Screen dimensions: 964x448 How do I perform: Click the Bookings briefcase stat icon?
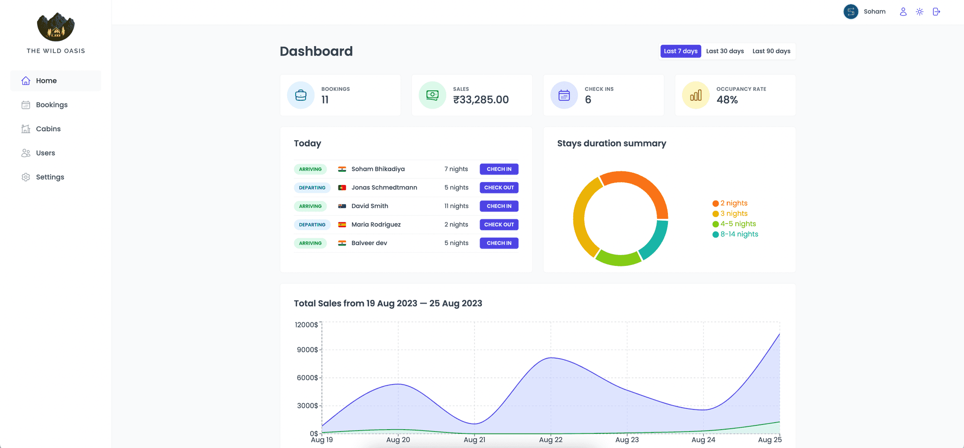tap(301, 96)
